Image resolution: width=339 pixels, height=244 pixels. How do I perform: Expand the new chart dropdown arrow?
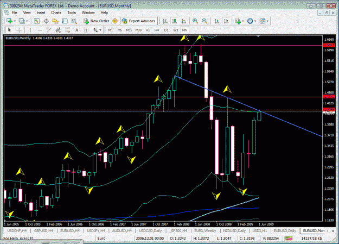point(15,21)
